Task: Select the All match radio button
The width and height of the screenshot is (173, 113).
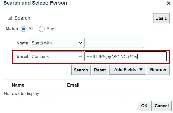Action: (24, 29)
